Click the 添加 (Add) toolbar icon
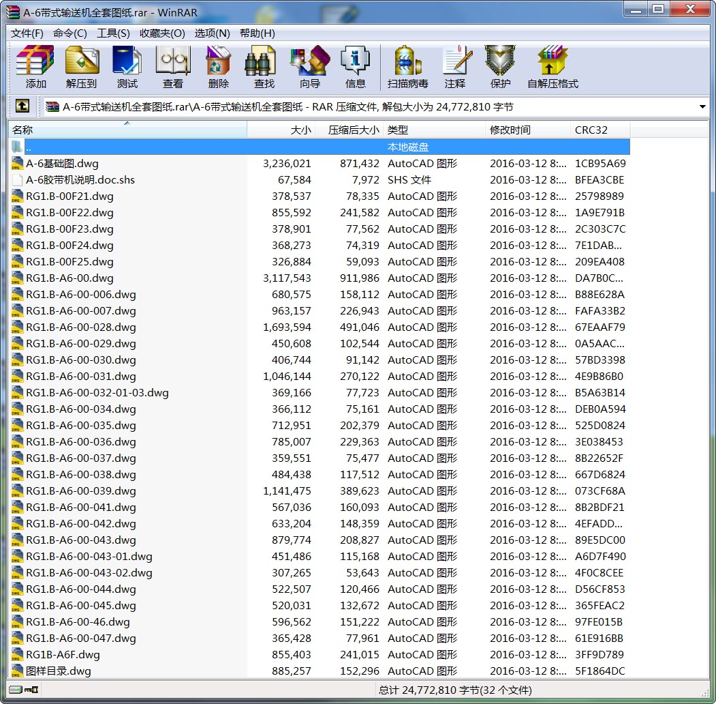 click(35, 67)
